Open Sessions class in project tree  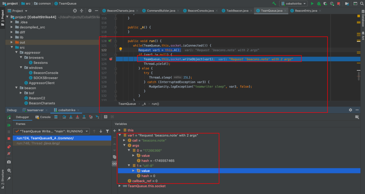pyautogui.click(x=40, y=63)
